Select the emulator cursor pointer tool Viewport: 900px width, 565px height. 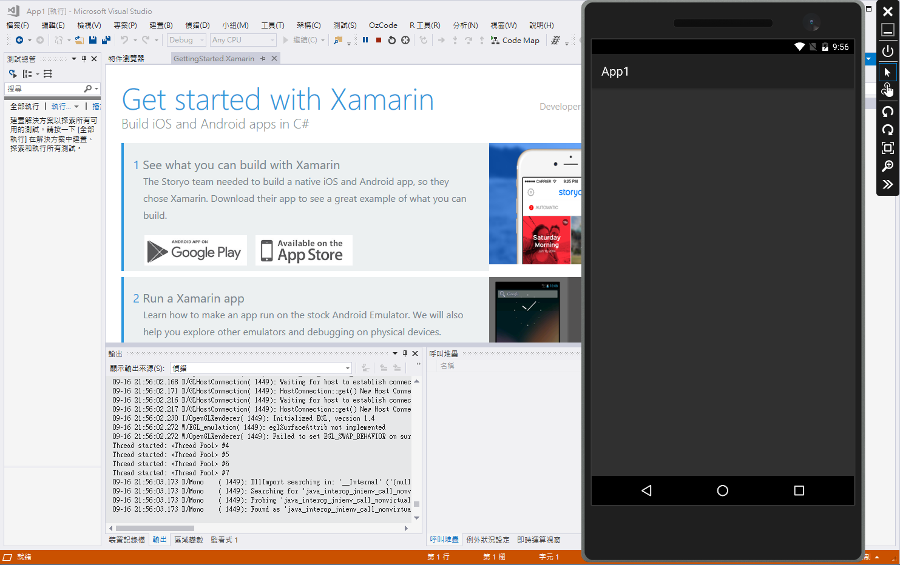(x=888, y=72)
